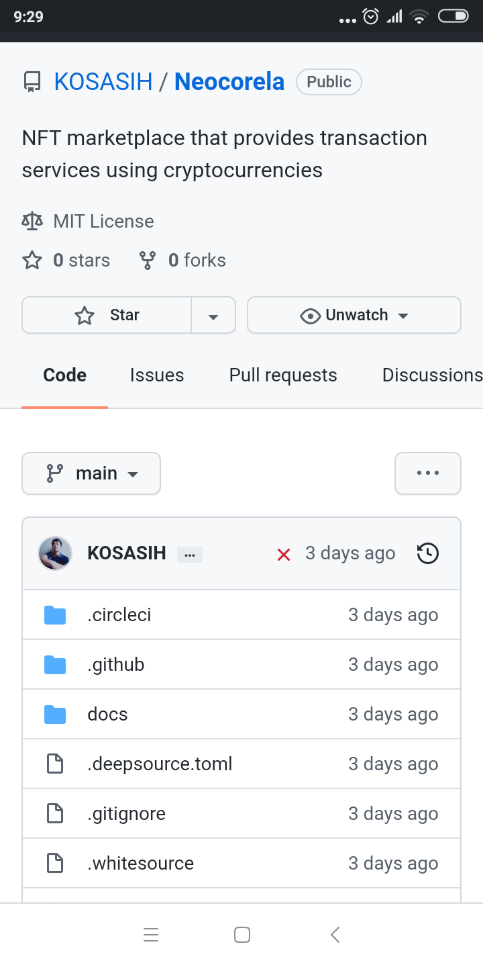View commit history clock icon
The image size is (483, 967).
[428, 553]
